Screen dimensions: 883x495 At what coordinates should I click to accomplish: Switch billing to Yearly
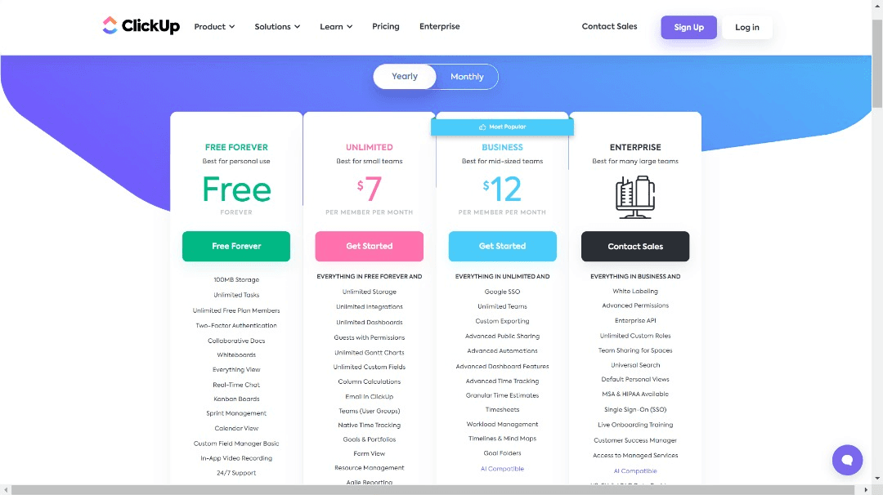404,76
